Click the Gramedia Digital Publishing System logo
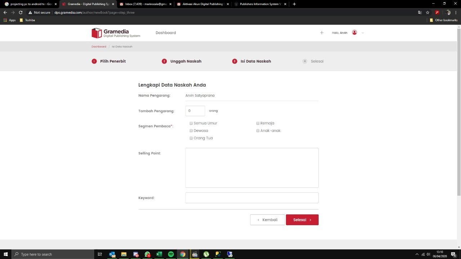Viewport: 461px width, 259px height. point(116,33)
